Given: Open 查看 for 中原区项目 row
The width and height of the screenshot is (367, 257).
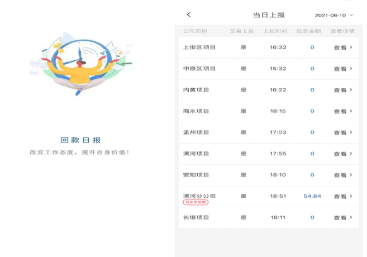Looking at the screenshot, I should (x=342, y=69).
